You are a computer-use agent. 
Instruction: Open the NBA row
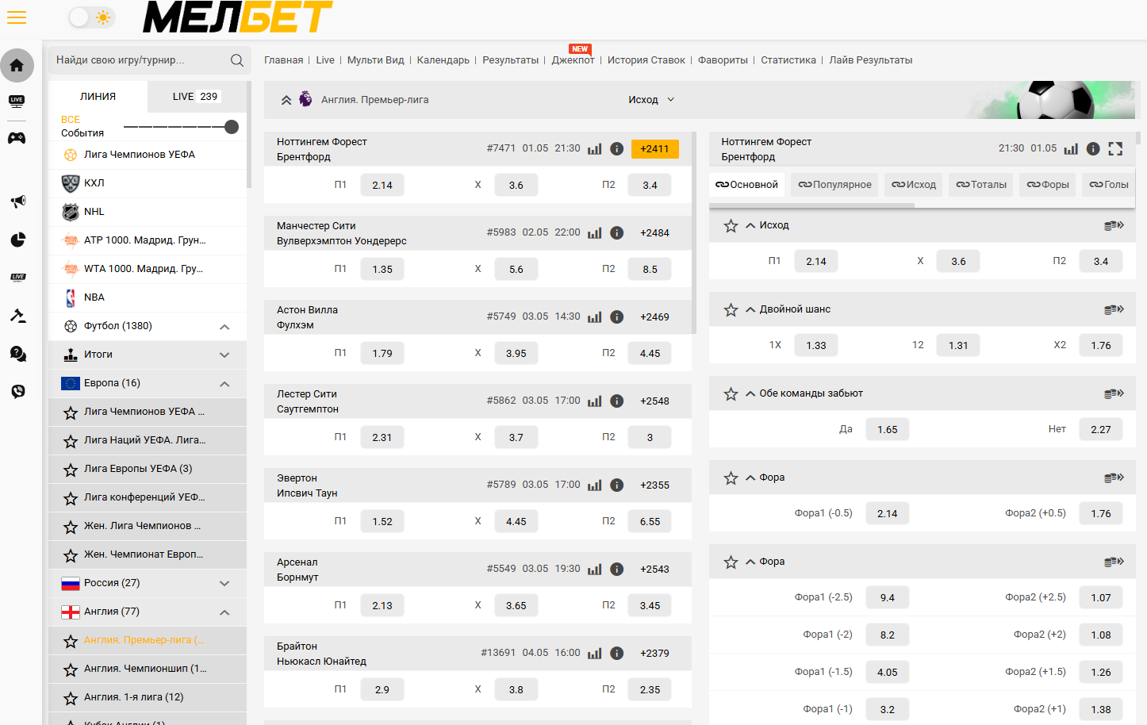(148, 297)
